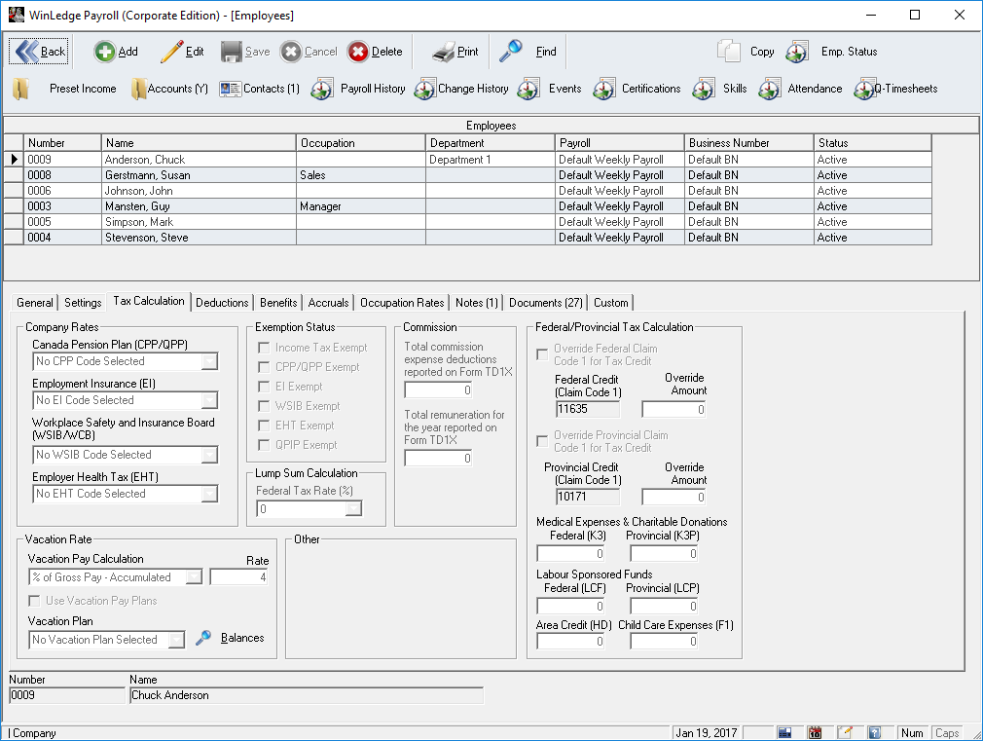Open the Occupation Rates tab
The height and width of the screenshot is (741, 983).
coord(402,303)
